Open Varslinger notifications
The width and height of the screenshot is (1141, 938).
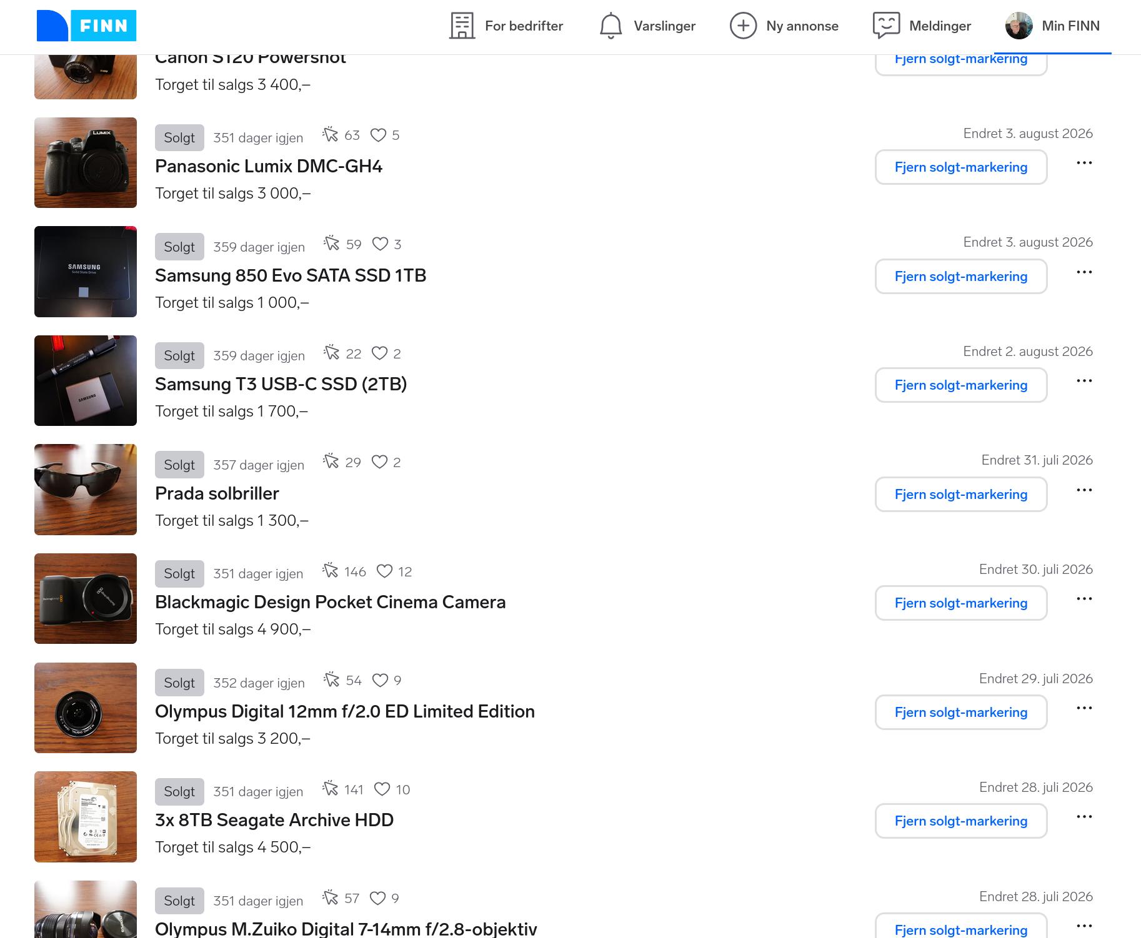click(x=647, y=26)
